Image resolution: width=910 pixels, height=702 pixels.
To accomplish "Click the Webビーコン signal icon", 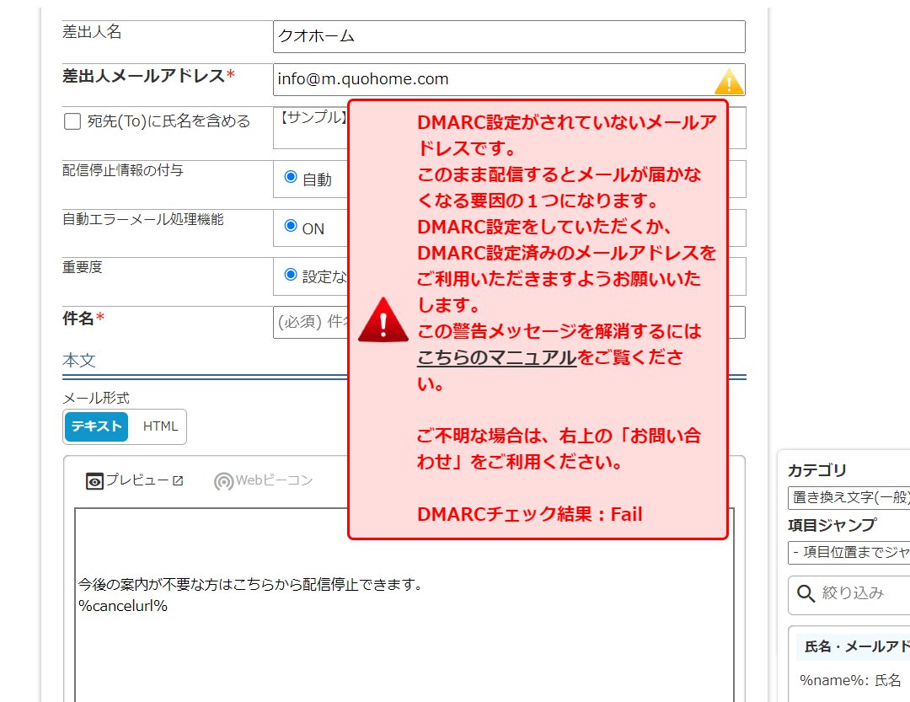I will coord(223,481).
